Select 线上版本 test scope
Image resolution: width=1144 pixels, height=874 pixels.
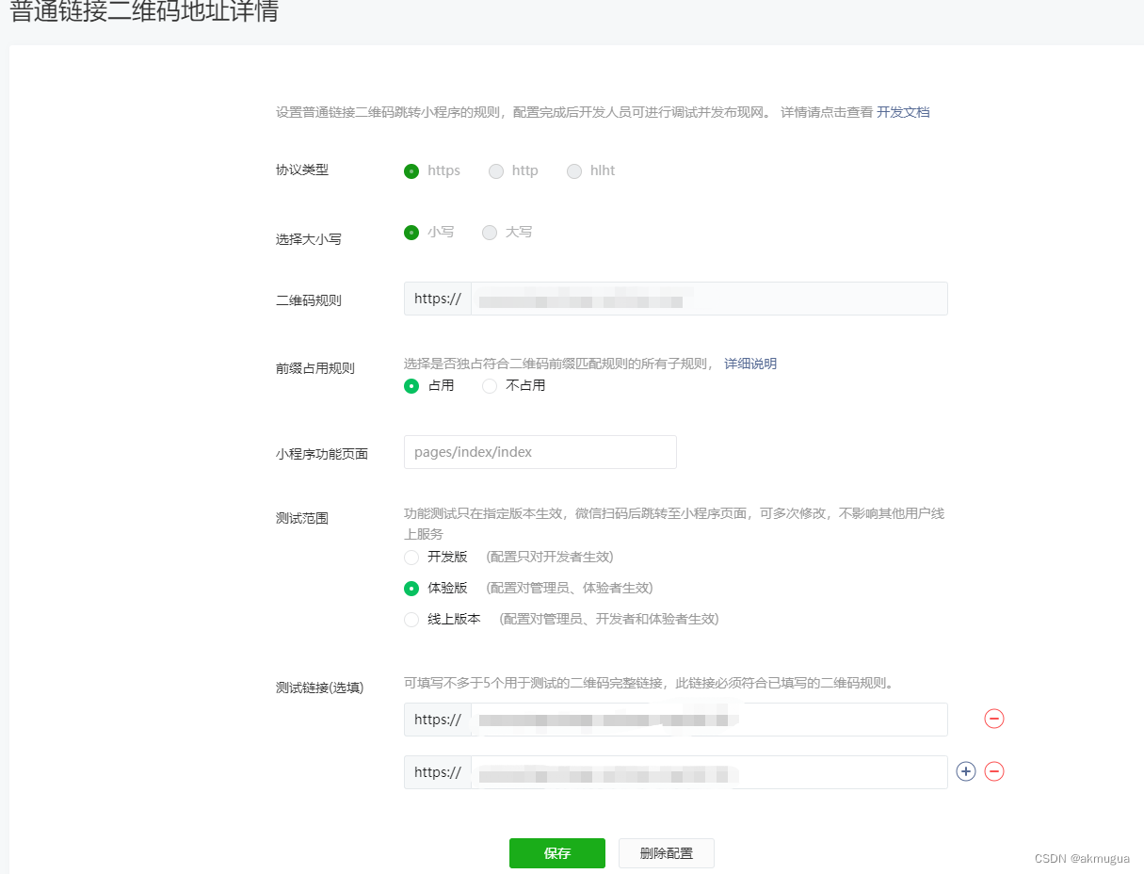click(x=411, y=620)
